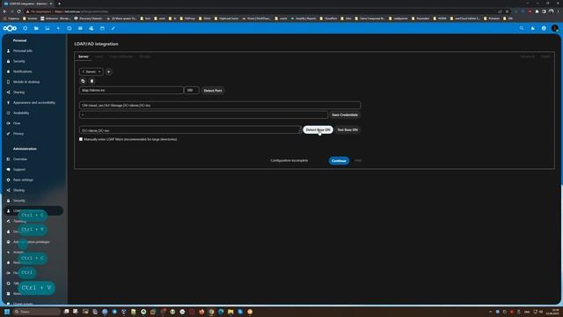This screenshot has height=317, width=563.
Task: Open personal Sharing settings in sidebar
Action: pos(18,92)
